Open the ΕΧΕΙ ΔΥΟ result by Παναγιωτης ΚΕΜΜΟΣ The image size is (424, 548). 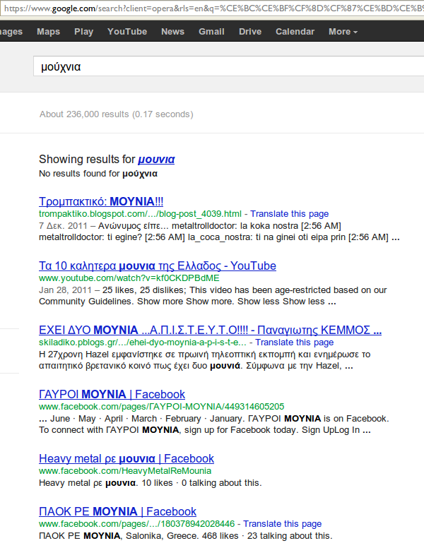click(x=210, y=330)
